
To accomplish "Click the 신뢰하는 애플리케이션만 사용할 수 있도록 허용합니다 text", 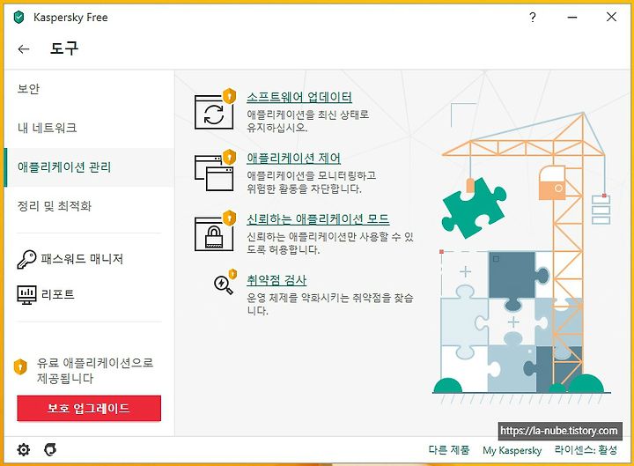I will [330, 243].
